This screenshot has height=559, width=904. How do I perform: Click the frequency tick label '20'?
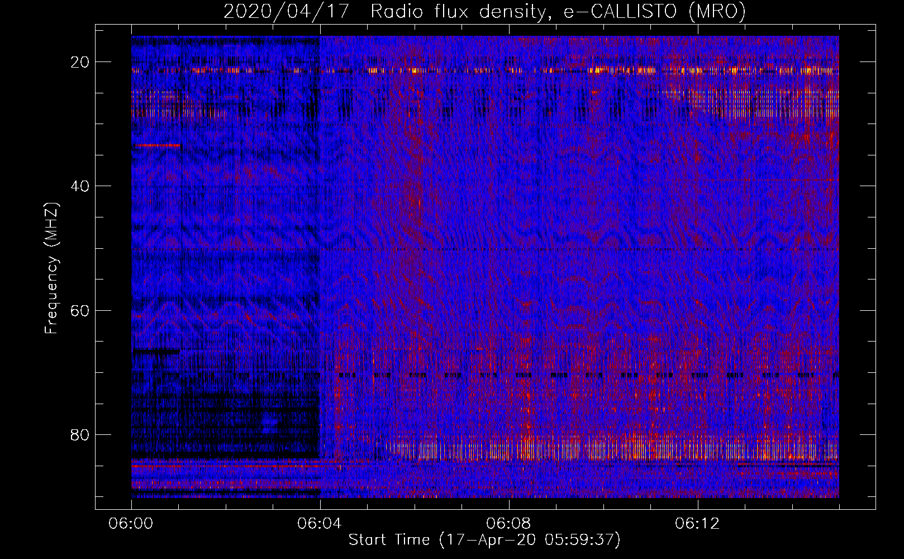(x=80, y=62)
